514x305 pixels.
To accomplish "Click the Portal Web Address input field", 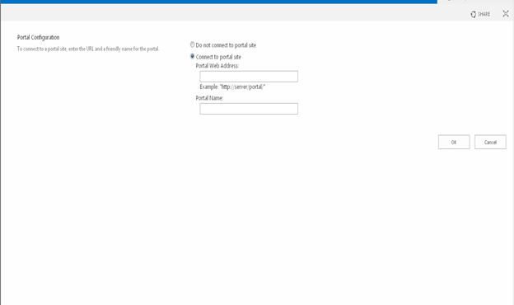I will [249, 77].
